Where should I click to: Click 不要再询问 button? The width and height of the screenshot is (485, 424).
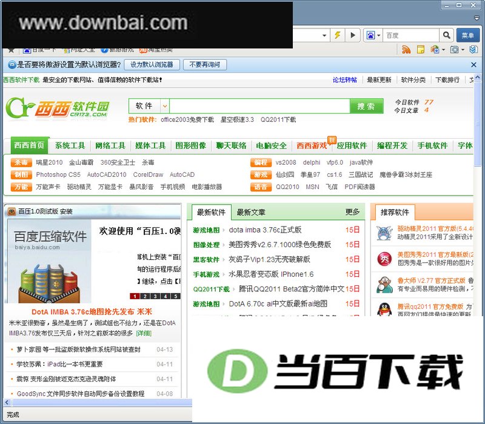point(204,65)
